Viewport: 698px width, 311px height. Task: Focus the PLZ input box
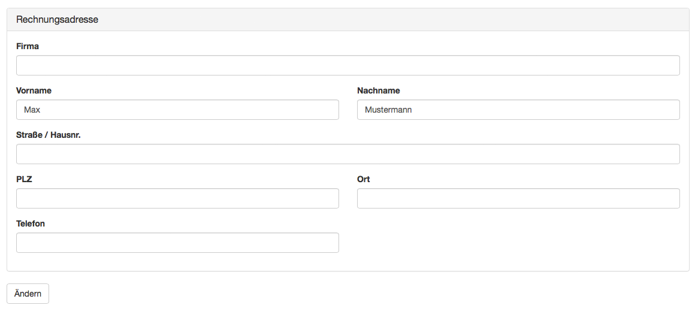point(177,198)
